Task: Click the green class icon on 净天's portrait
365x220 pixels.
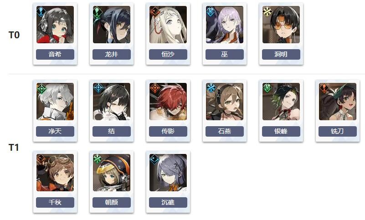Action: point(41,89)
